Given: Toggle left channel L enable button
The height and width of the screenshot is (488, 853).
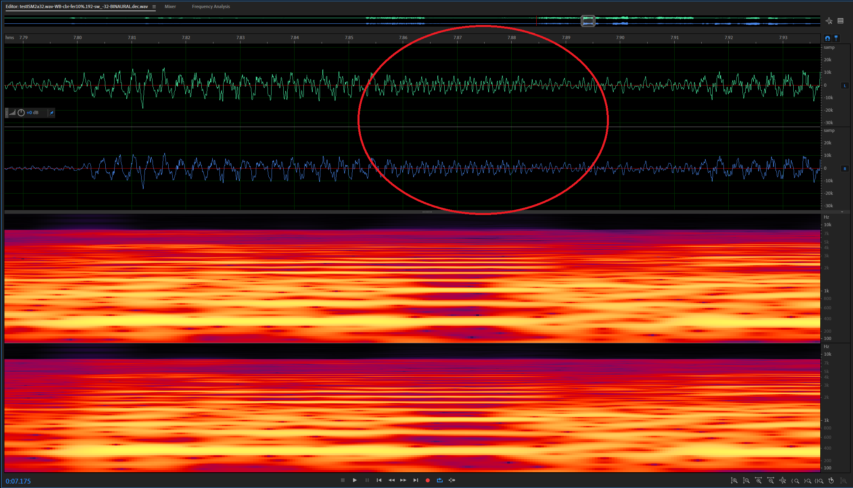Looking at the screenshot, I should tap(845, 86).
